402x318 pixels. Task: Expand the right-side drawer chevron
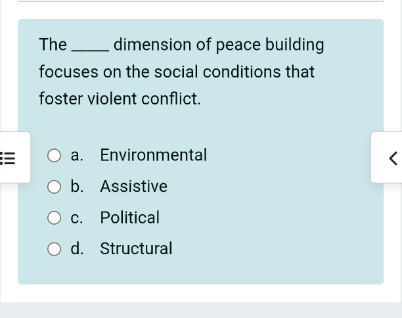[393, 158]
